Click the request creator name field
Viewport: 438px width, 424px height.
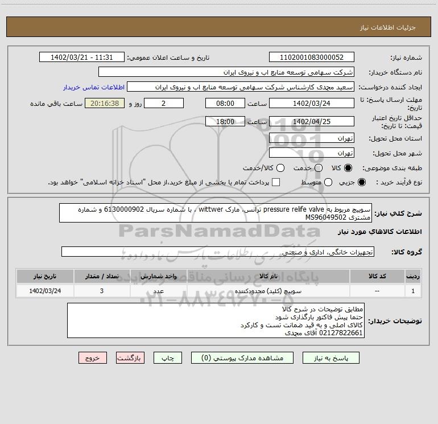click(x=241, y=87)
